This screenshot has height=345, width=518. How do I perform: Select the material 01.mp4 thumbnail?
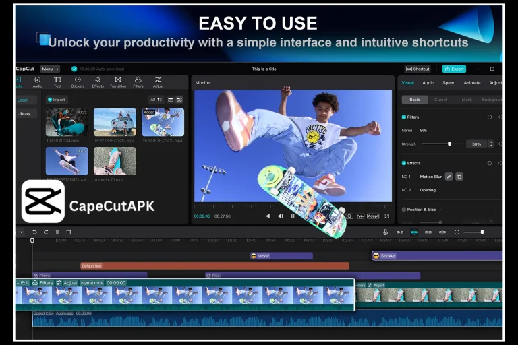tap(115, 161)
